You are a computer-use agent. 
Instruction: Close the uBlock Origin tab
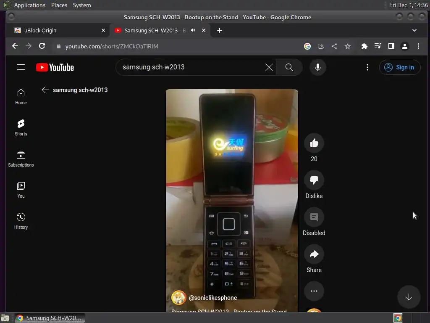(x=103, y=30)
